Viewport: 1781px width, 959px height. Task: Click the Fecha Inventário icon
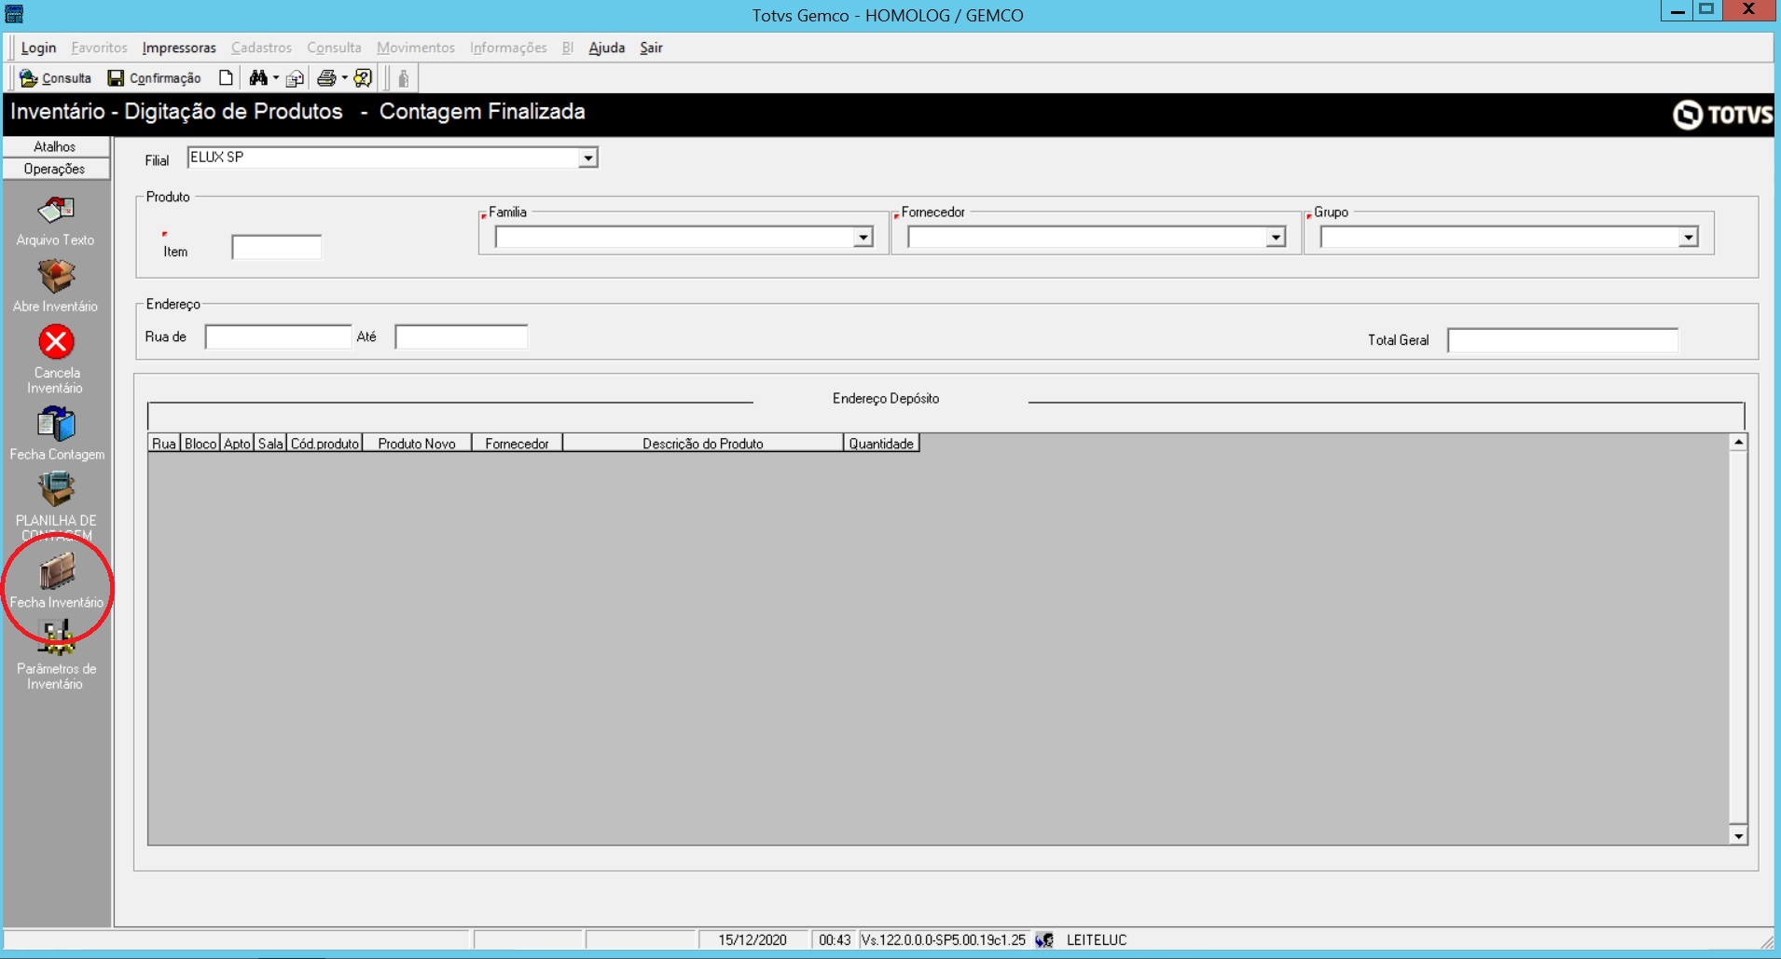[x=56, y=571]
